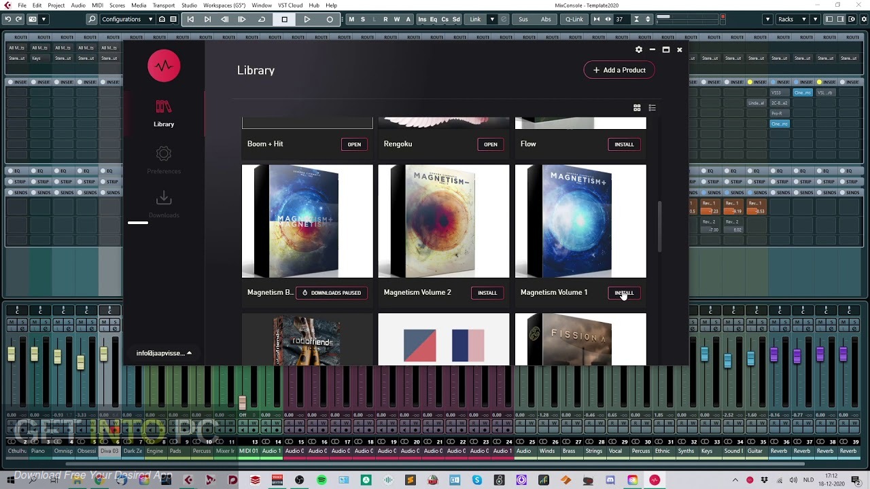
Task: Switch library to grid view
Action: tap(637, 107)
